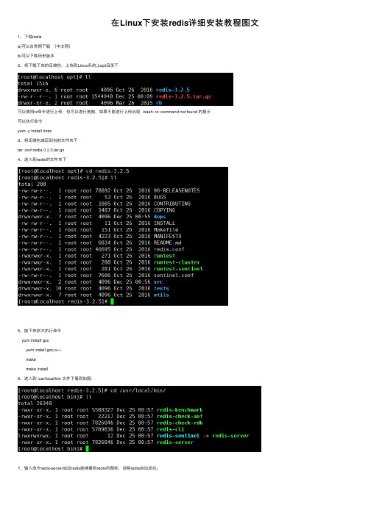Click the blue 'src' directory name
Viewport: 371px width, 524px height.
click(158, 282)
